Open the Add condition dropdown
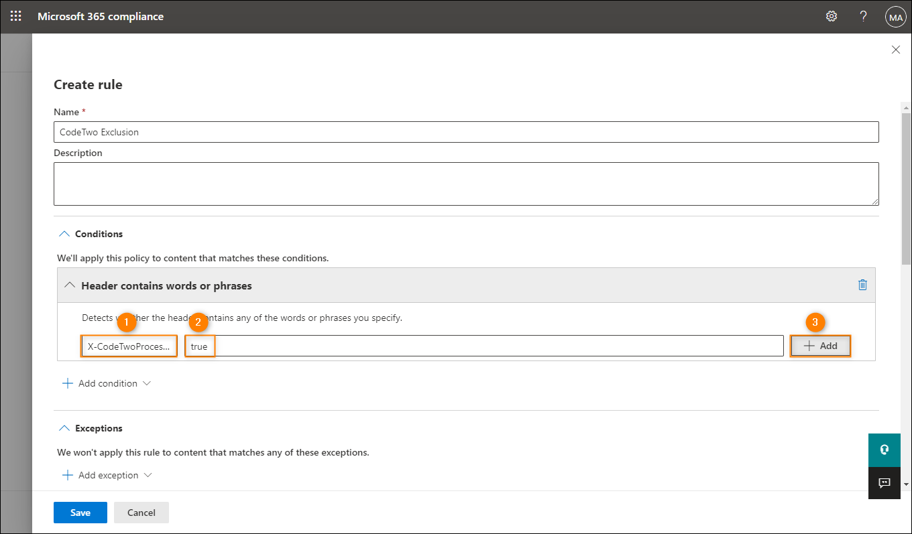This screenshot has width=912, height=534. click(x=107, y=383)
